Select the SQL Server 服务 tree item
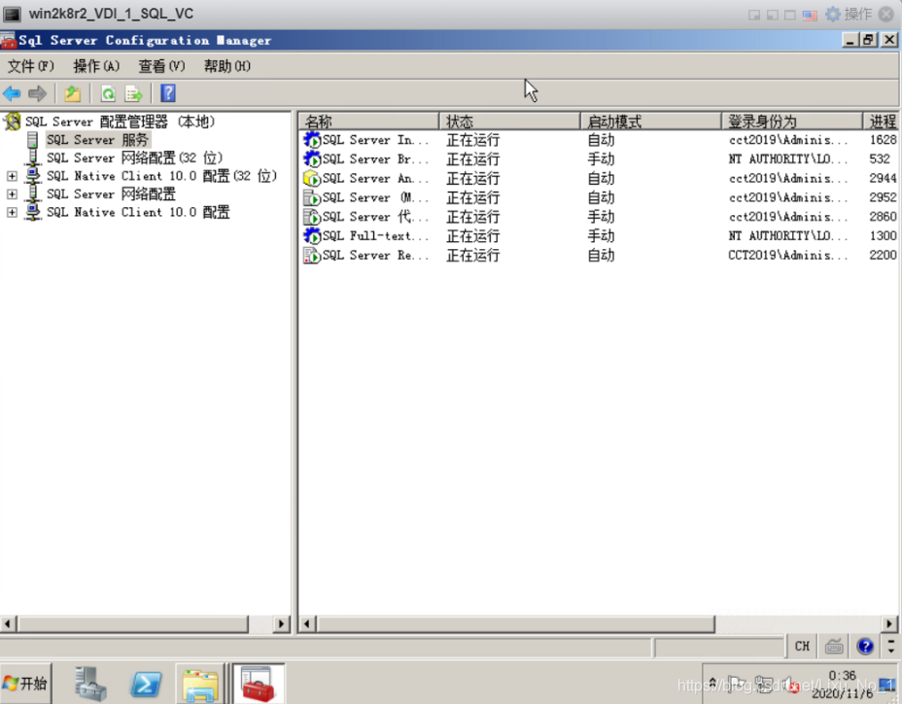This screenshot has width=902, height=704. (x=98, y=140)
